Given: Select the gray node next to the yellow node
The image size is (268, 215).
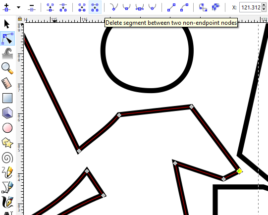Looking at the screenshot, I should (x=223, y=179).
